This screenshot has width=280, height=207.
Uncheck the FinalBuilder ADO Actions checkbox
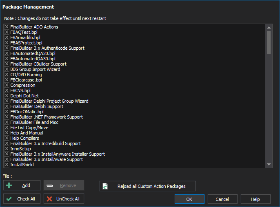(x=7, y=27)
